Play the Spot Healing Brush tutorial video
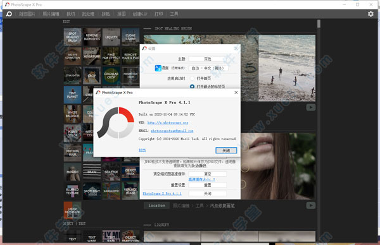 coord(311,107)
